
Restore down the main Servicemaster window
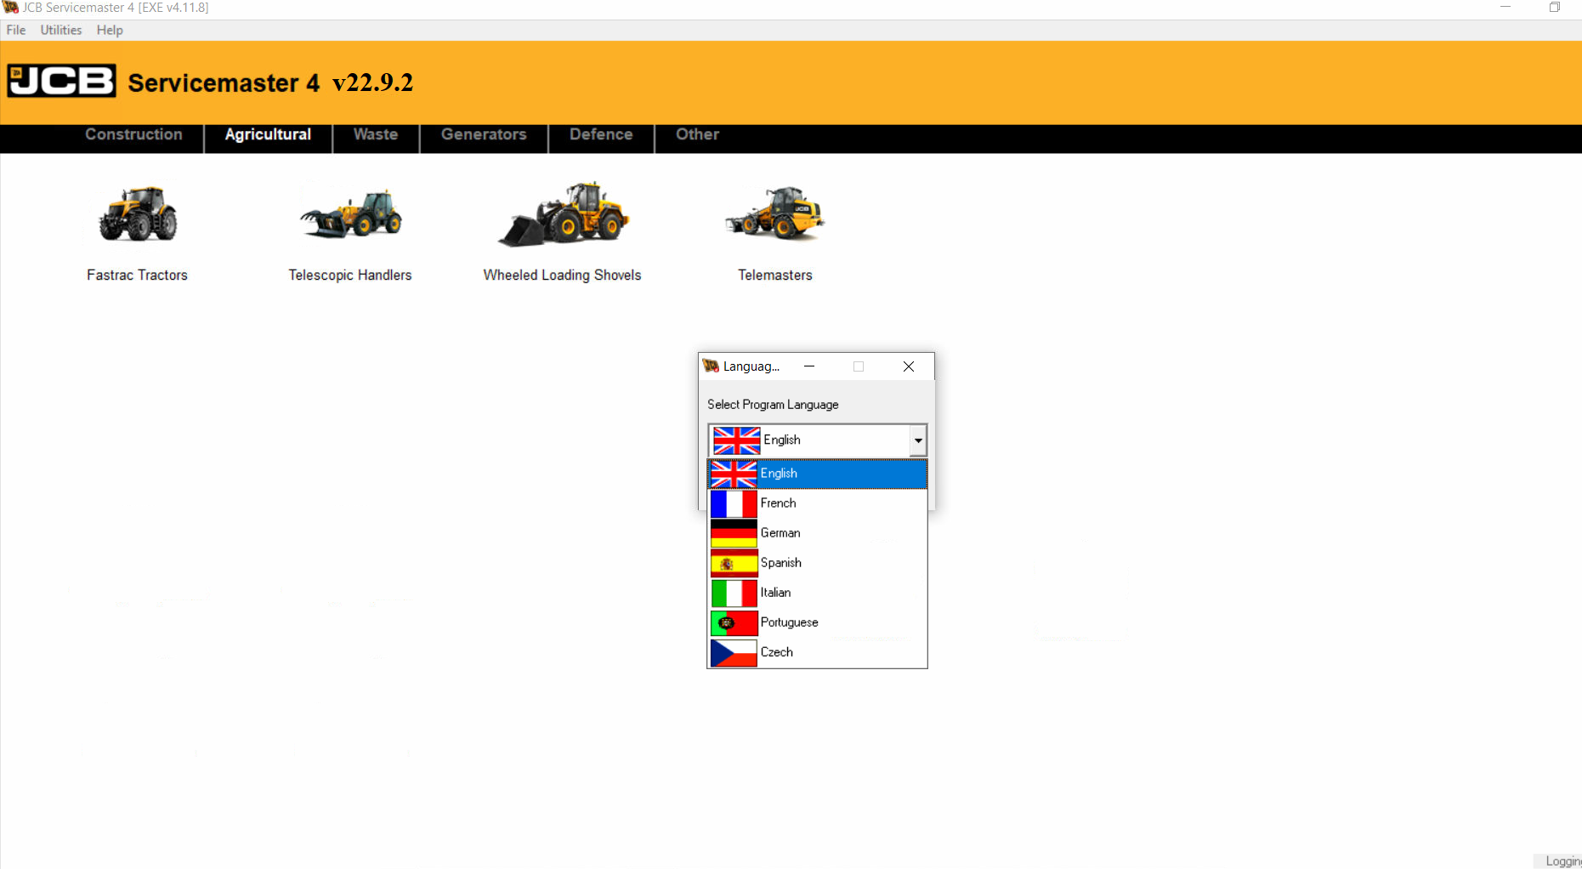(x=1555, y=8)
